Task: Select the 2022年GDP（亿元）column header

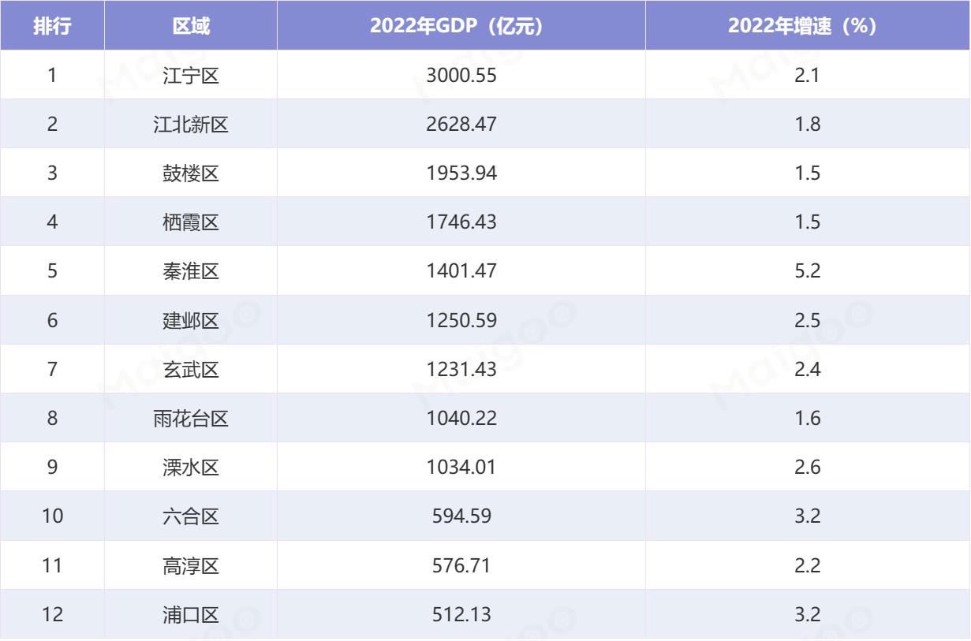Action: (x=460, y=24)
